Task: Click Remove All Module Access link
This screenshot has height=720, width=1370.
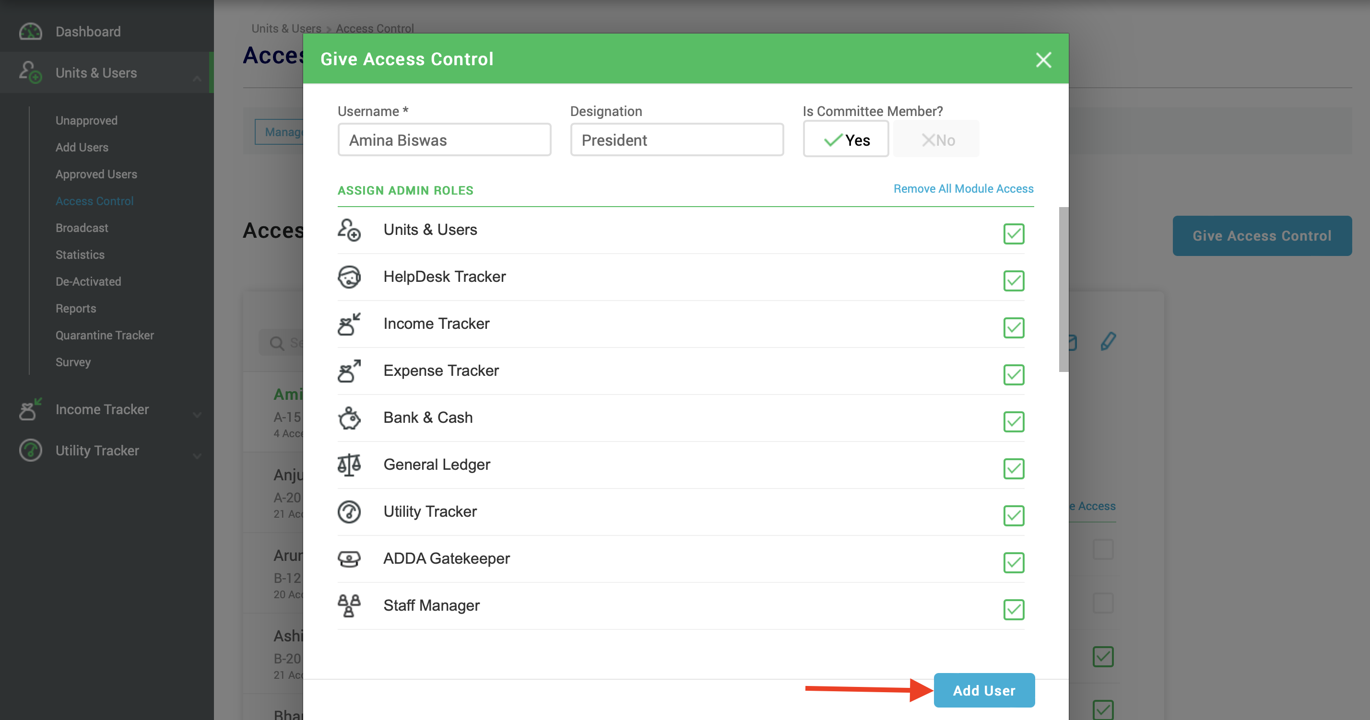Action: pyautogui.click(x=963, y=189)
